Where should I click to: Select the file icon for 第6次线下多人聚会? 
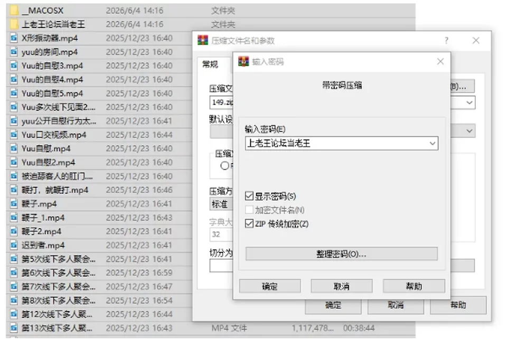tap(14, 273)
